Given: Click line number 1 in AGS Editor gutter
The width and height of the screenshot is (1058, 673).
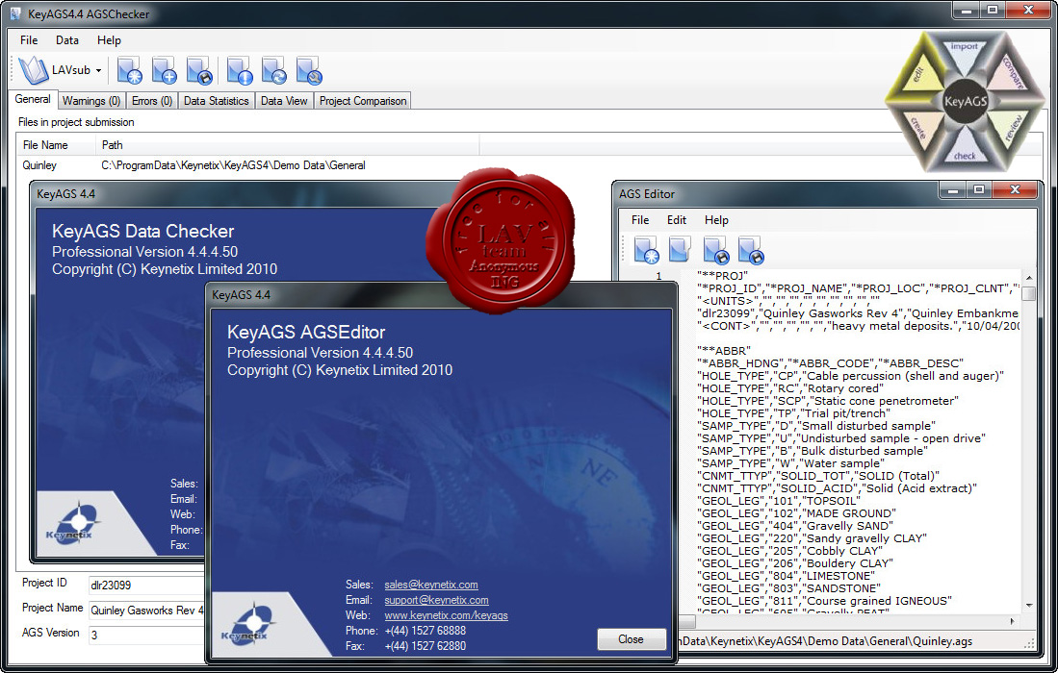Looking at the screenshot, I should pos(658,276).
